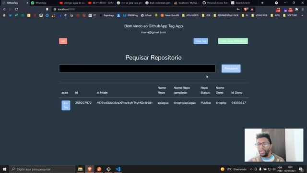Click the Pesquisar search button
Image resolution: width=307 pixels, height=173 pixels.
click(231, 68)
